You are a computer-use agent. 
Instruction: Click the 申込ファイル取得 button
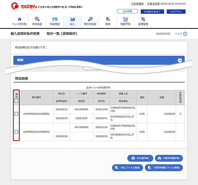tap(127, 168)
